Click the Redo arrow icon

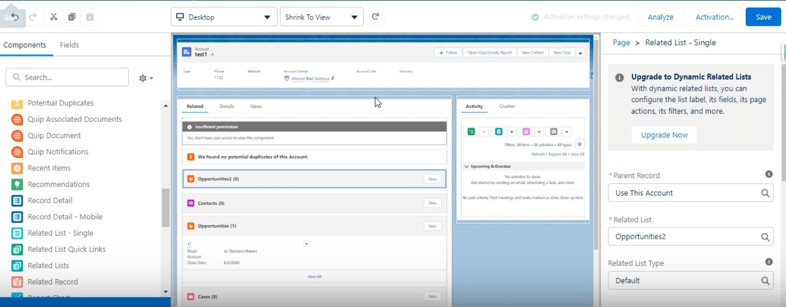33,17
